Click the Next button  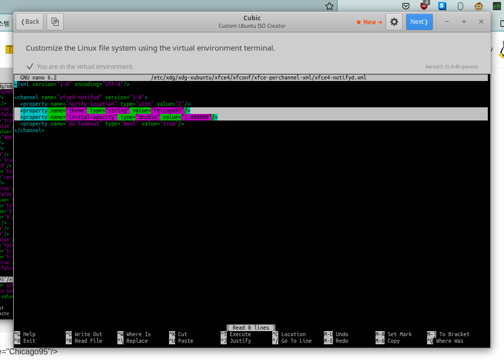tap(419, 22)
